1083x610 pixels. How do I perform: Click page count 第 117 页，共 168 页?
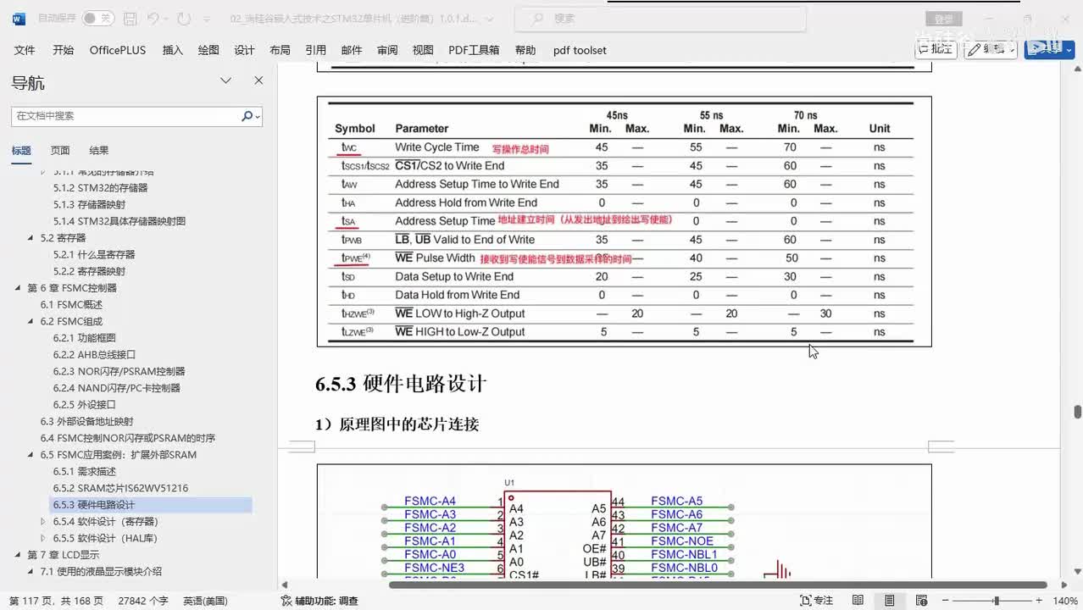coord(57,601)
